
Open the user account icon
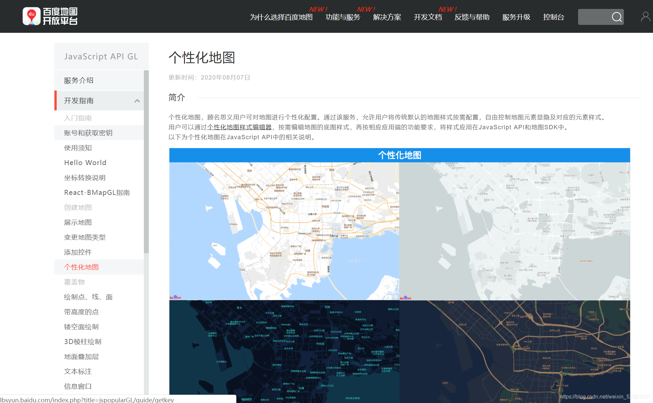645,17
